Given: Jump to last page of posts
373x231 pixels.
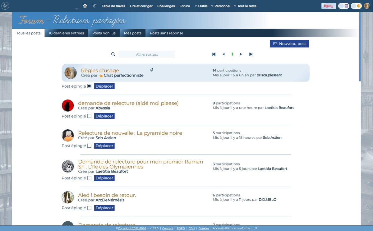Looking at the screenshot, I should 251,54.
